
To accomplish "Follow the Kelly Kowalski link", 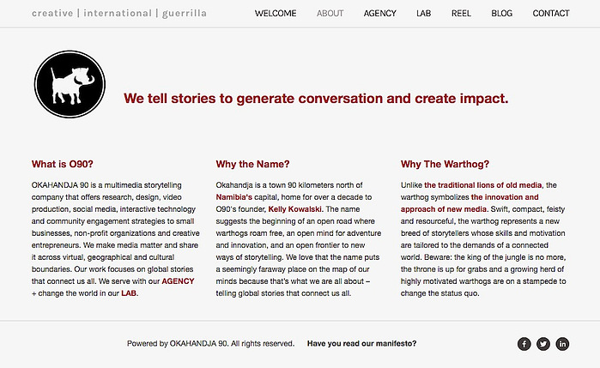I will pos(294,209).
